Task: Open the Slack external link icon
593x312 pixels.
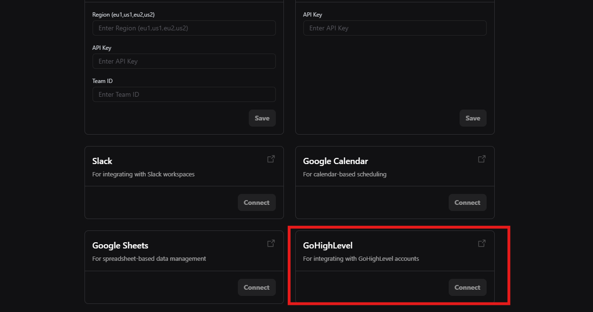Action: [271, 159]
